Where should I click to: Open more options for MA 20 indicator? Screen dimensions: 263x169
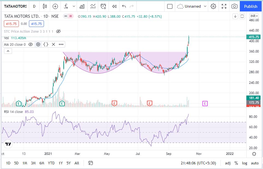[x=61, y=44]
